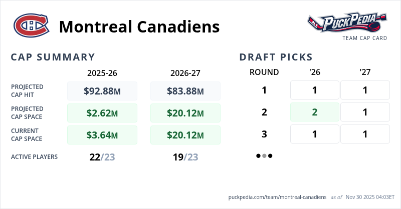Click the Montreal Canadiens title text
This screenshot has width=401, height=209.
pyautogui.click(x=139, y=26)
